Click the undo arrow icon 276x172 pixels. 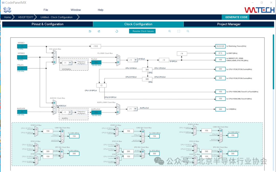90,31
